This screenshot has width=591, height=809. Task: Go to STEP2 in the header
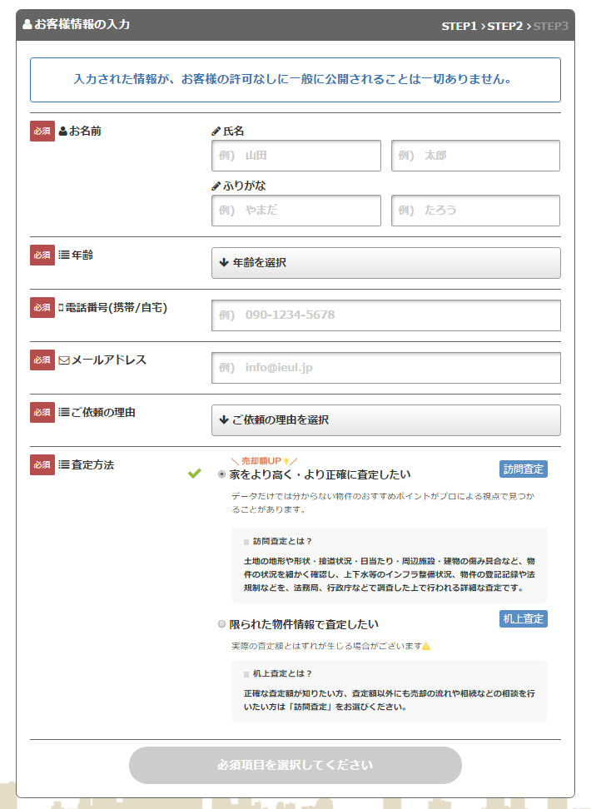pyautogui.click(x=504, y=26)
